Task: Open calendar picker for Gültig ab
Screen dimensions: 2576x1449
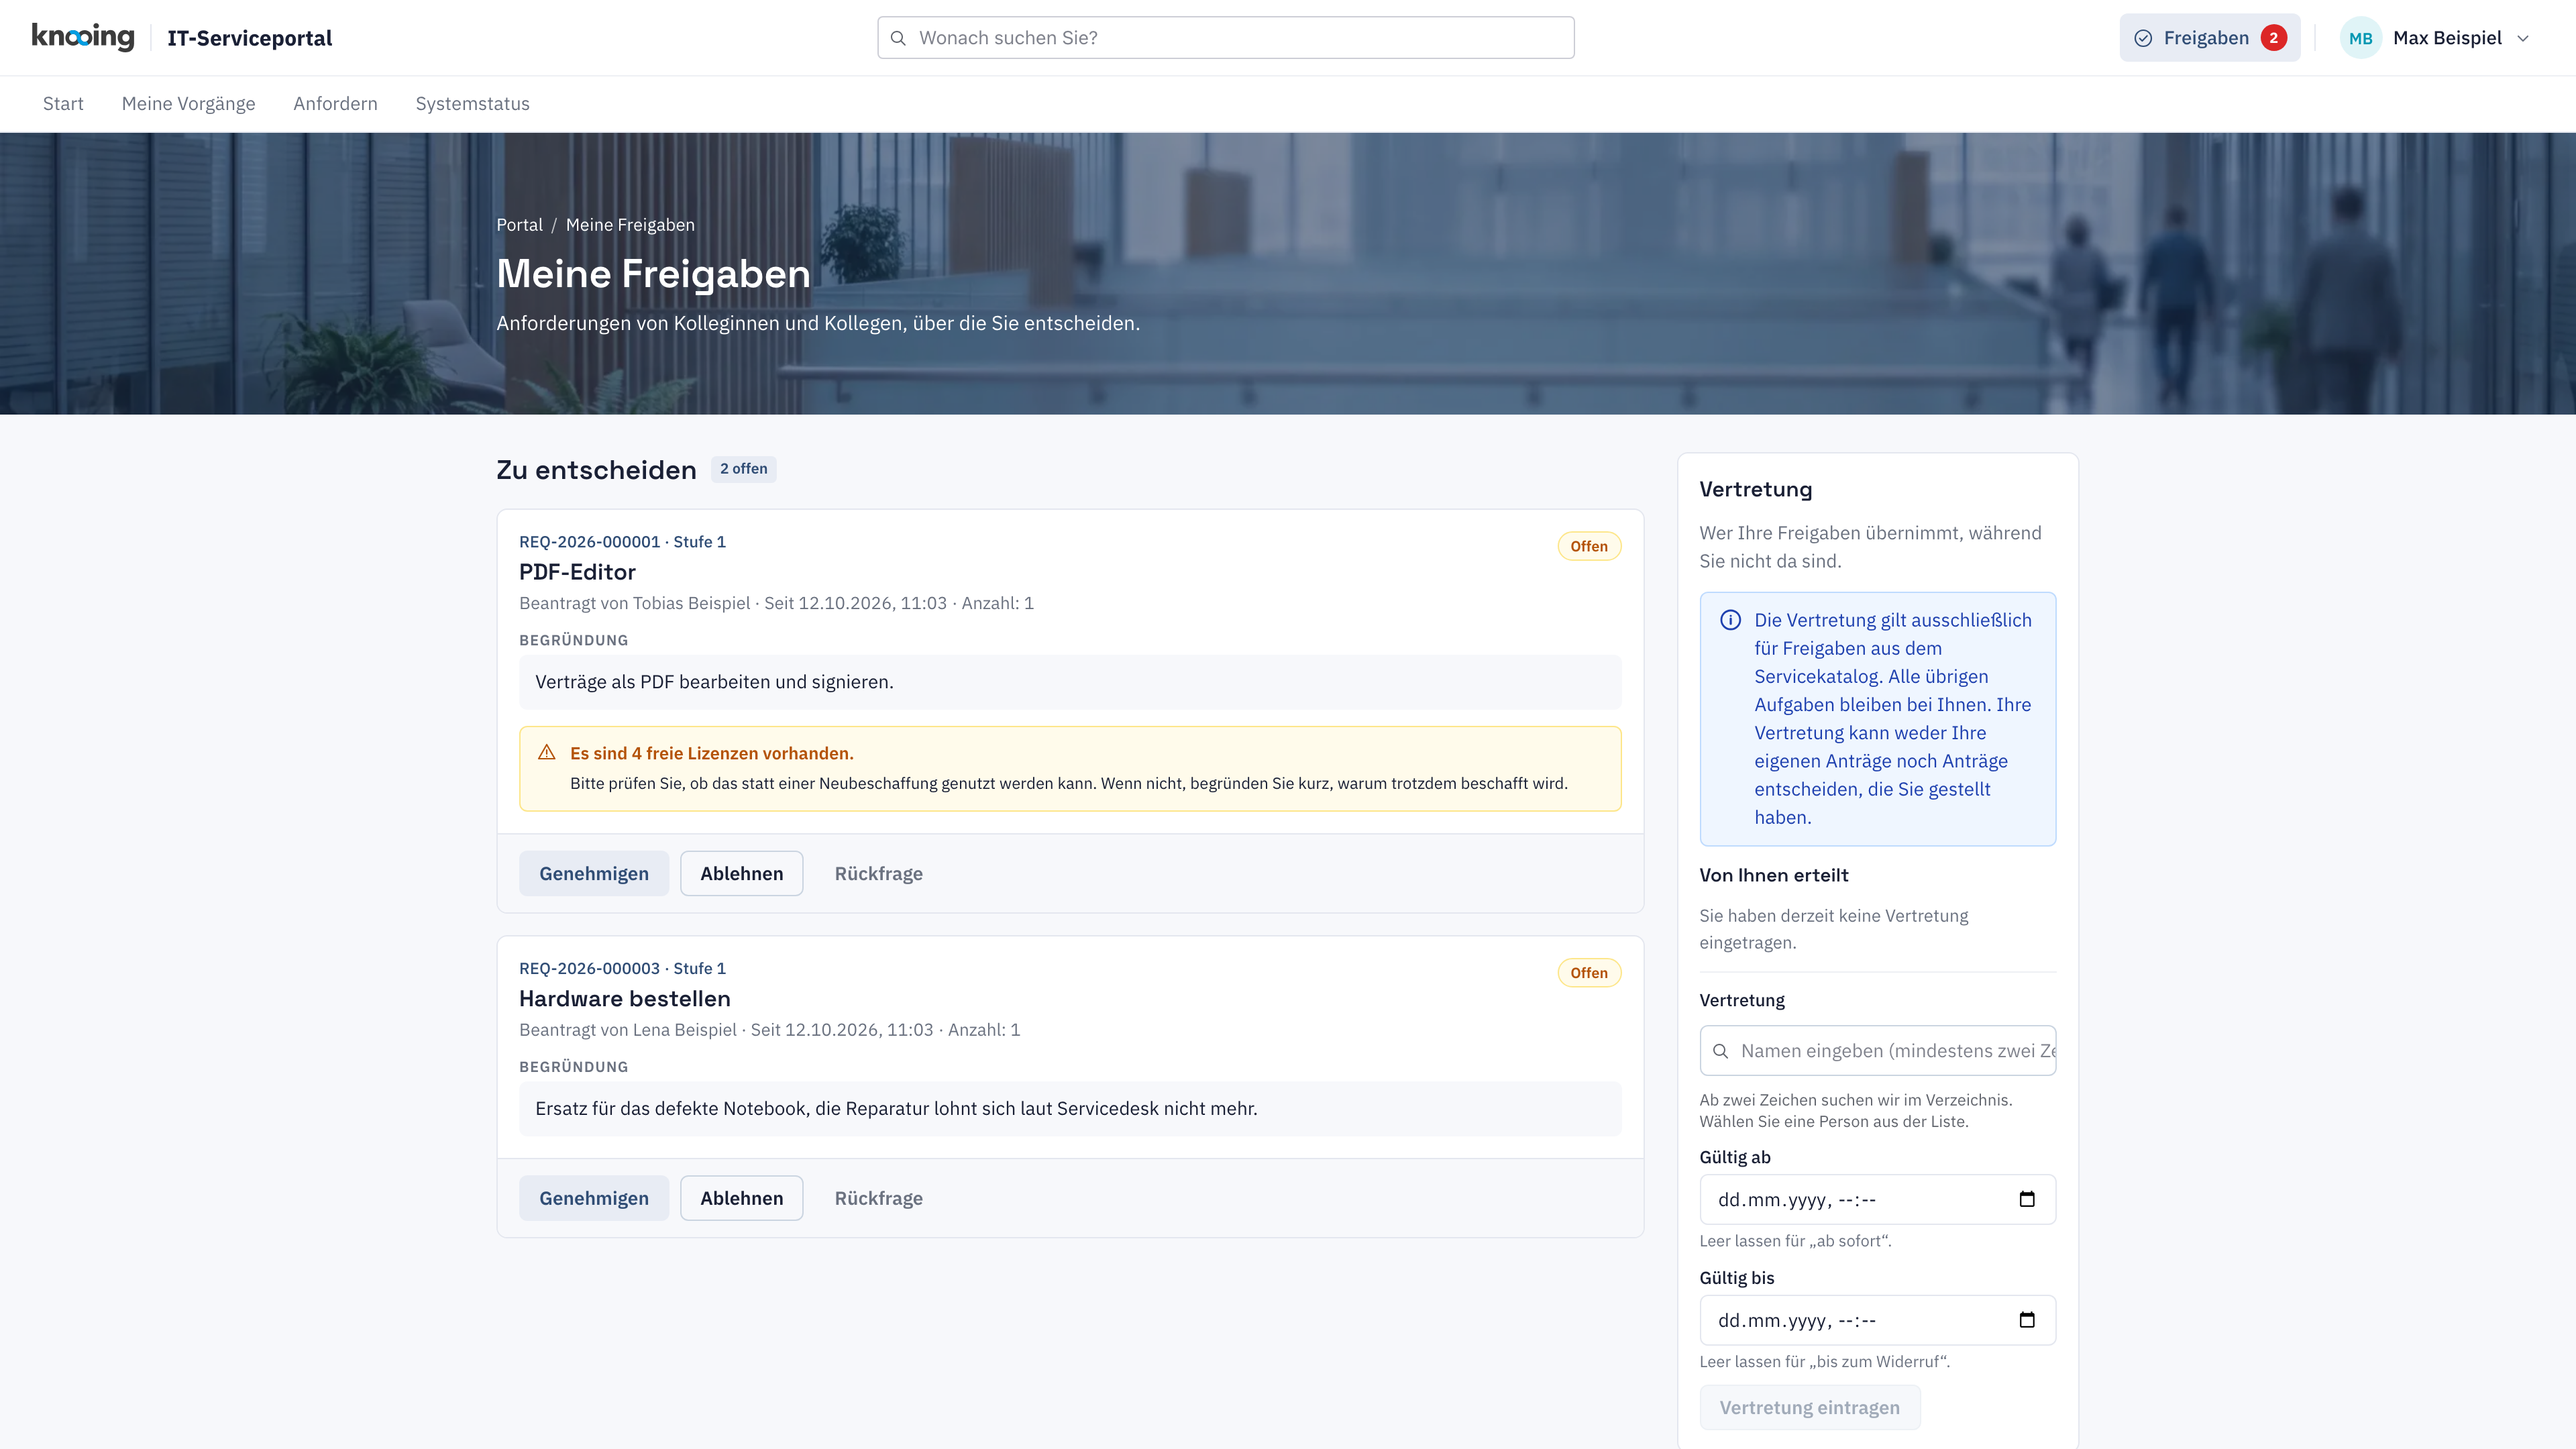Action: [2027, 1199]
